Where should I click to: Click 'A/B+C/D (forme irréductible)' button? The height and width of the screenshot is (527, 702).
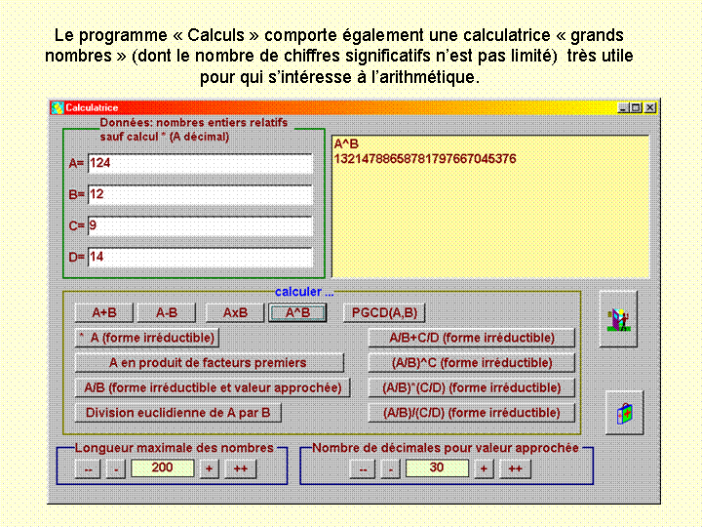tap(471, 338)
